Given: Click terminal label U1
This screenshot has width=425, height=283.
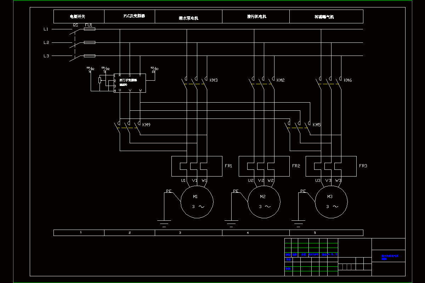Looking at the screenshot, I should pos(183,180).
